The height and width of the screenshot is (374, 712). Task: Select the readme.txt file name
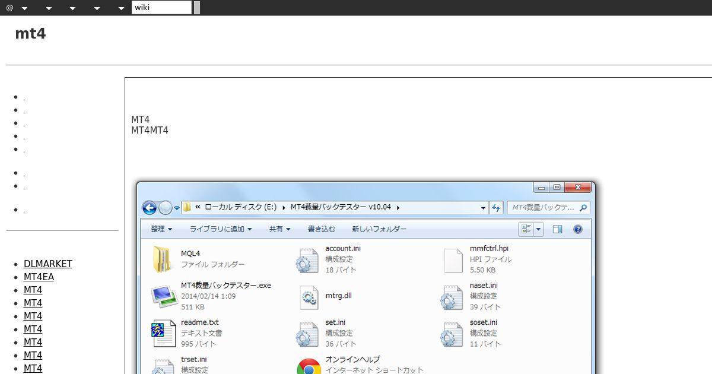click(200, 323)
